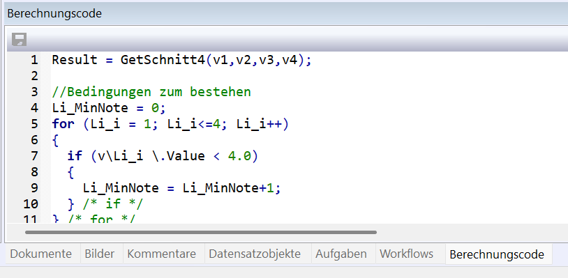
Task: Open the Datensatzobjekte tab
Action: click(255, 254)
